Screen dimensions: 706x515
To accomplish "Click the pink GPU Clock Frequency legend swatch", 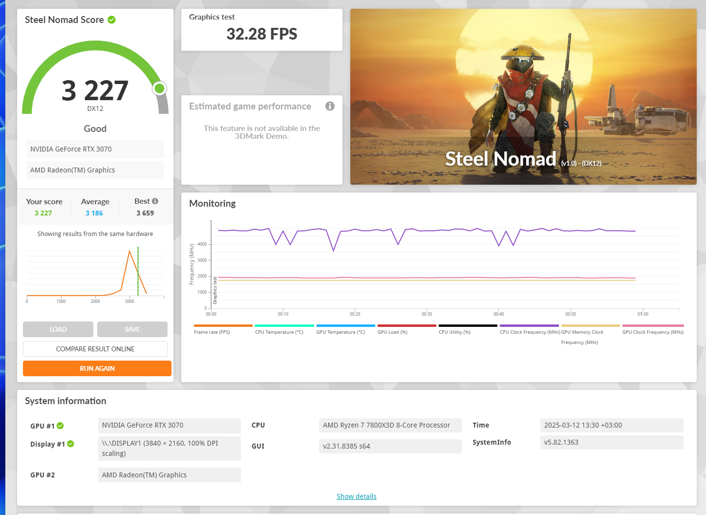I will point(653,325).
